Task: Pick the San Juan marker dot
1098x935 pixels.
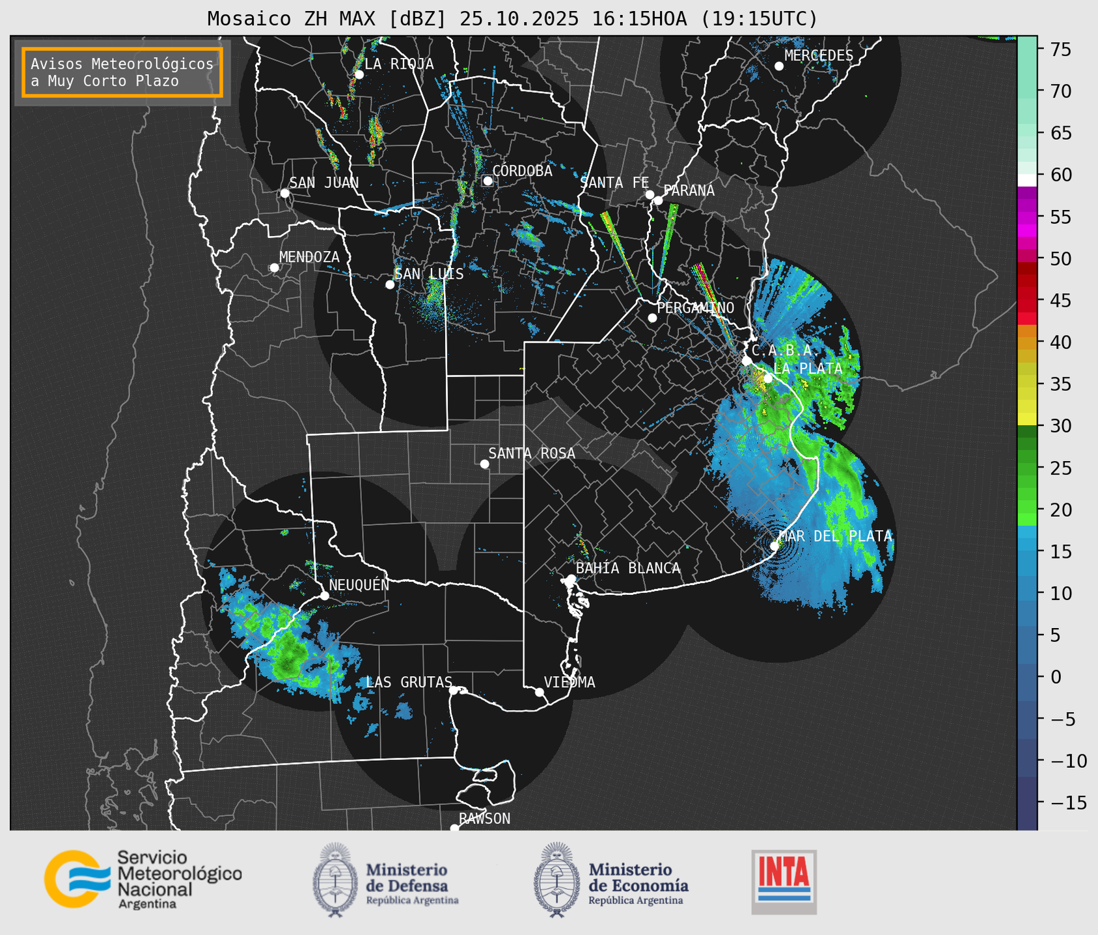Action: click(x=284, y=193)
